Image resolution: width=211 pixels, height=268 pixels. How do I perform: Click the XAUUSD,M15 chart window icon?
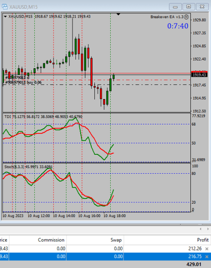pyautogui.click(x=5, y=7)
